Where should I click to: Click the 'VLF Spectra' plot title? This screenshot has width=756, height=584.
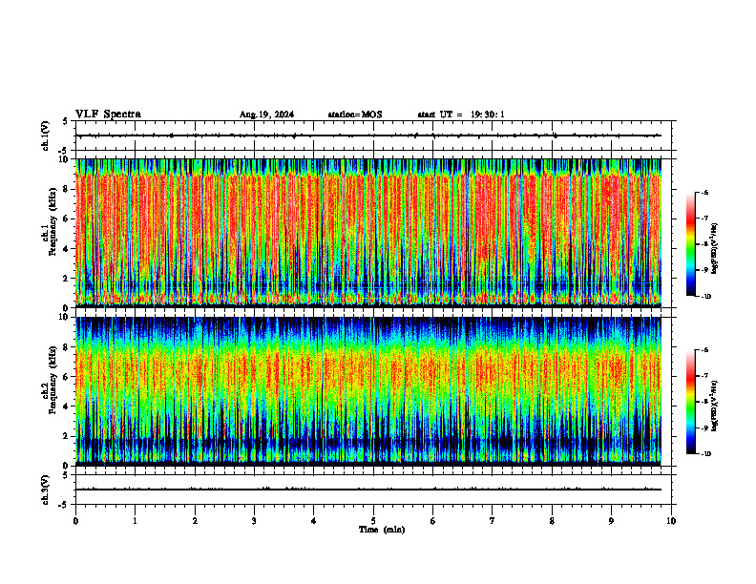108,115
